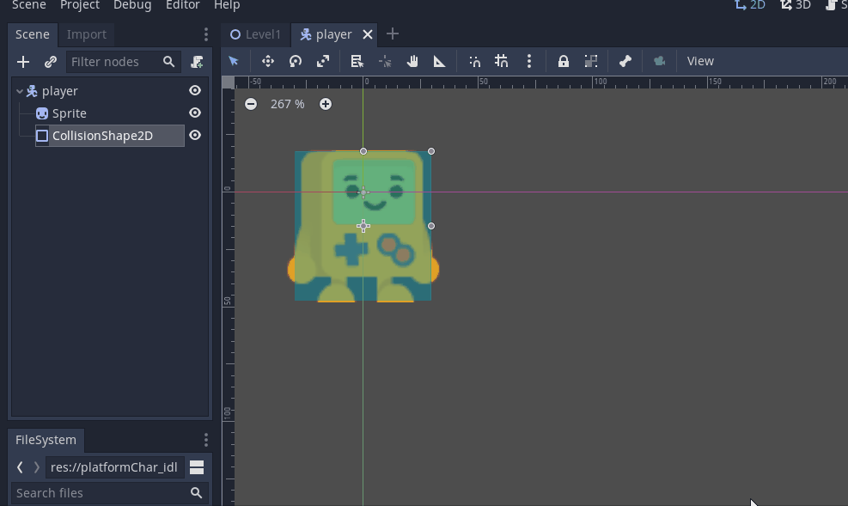This screenshot has width=848, height=506.
Task: Zoom in the viewport with plus
Action: [x=326, y=104]
